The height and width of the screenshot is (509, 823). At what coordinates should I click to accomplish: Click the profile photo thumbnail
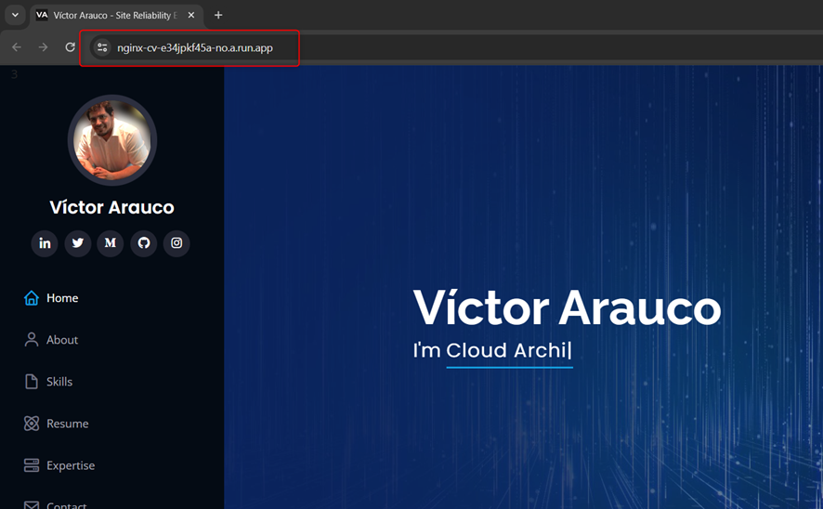[111, 139]
